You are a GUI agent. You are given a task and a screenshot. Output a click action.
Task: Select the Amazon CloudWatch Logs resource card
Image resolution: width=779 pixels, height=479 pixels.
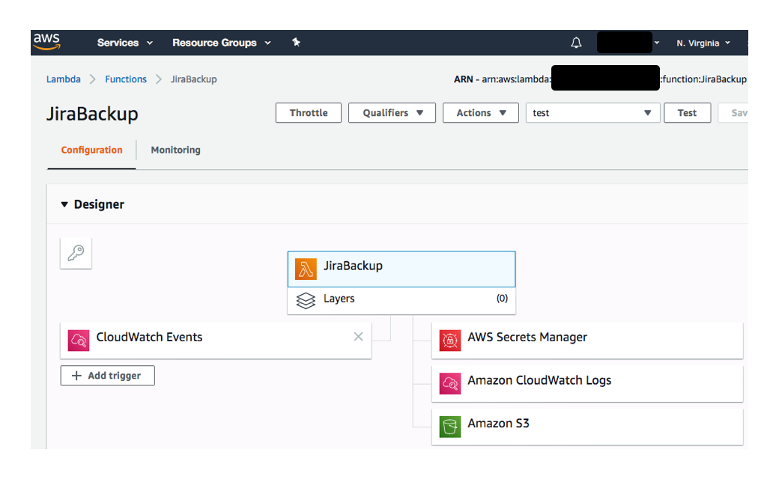(x=587, y=384)
